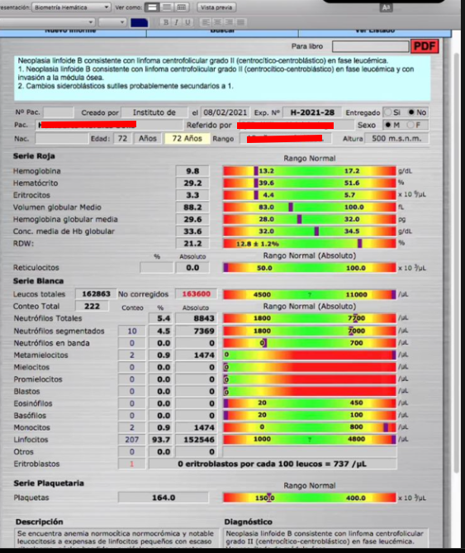Click the Para libro input field
Image resolution: width=465 pixels, height=553 pixels.
371,46
